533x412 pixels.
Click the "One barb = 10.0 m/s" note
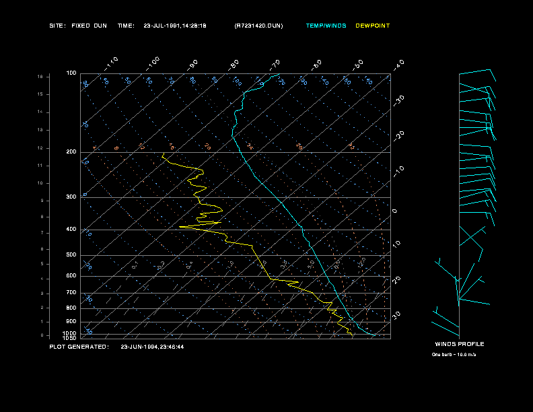[454, 355]
